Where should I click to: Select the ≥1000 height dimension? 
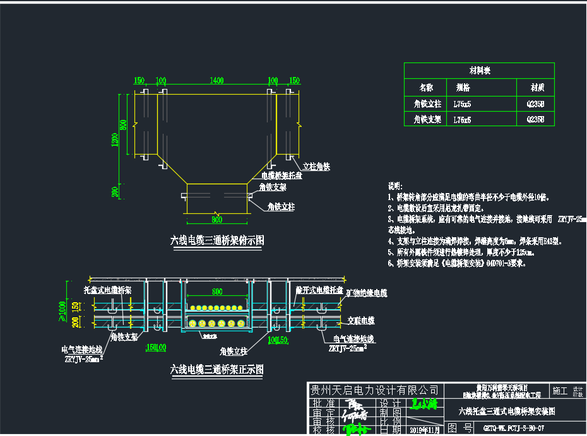[62, 311]
